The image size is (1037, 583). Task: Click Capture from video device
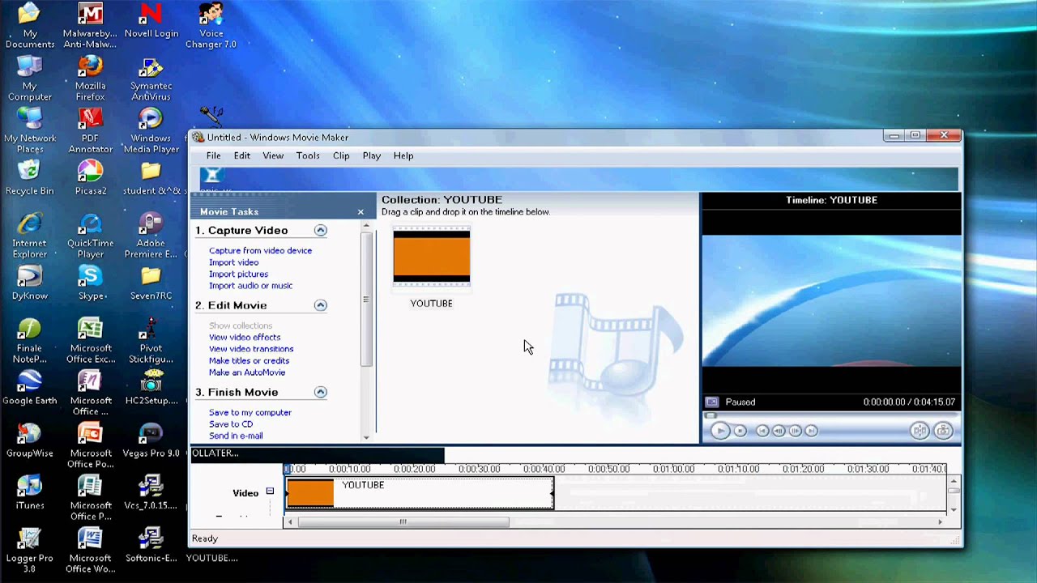click(260, 250)
